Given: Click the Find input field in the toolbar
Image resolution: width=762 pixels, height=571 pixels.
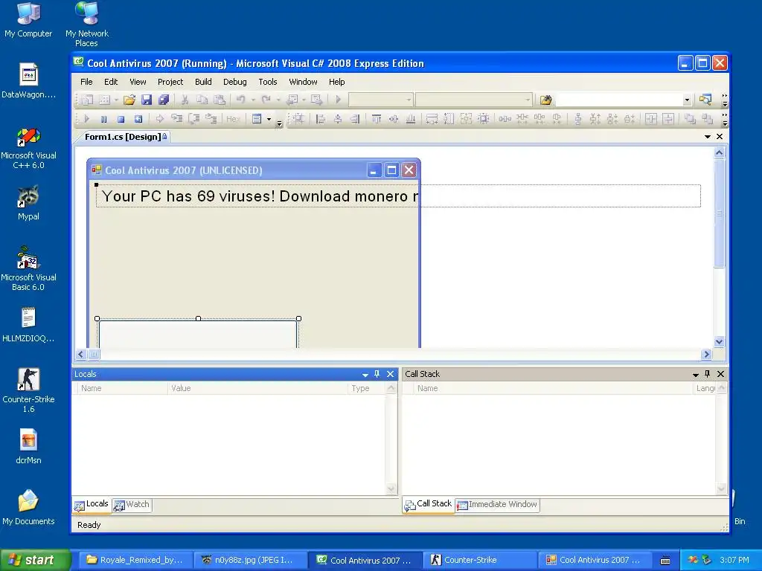Looking at the screenshot, I should [x=619, y=100].
